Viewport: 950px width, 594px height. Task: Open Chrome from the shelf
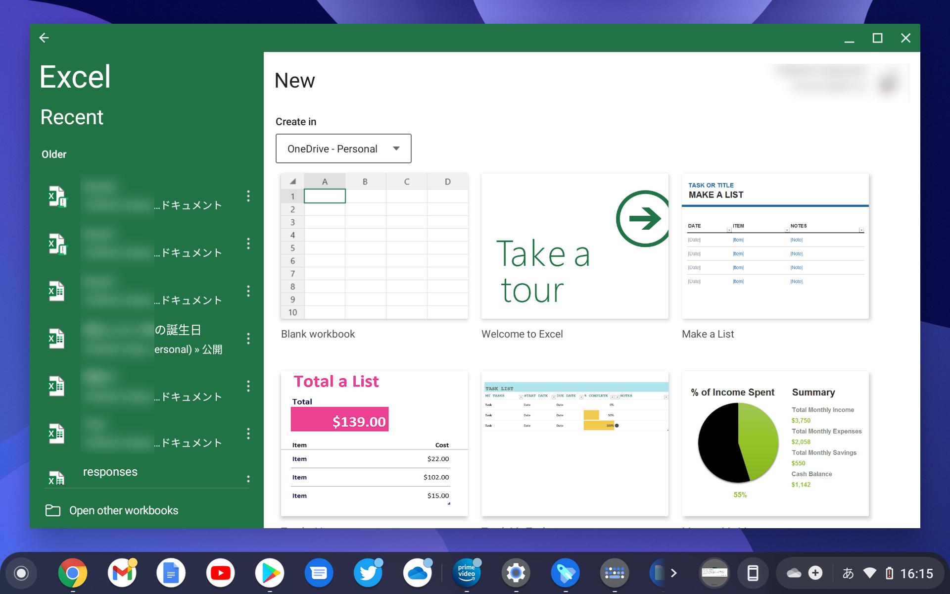pos(73,573)
